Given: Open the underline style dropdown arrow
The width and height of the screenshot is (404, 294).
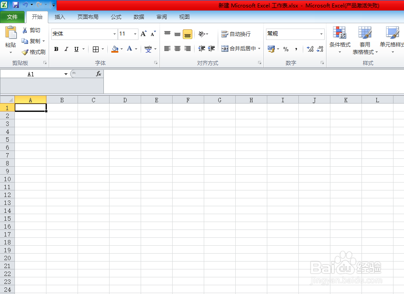Looking at the screenshot, I should (83, 49).
